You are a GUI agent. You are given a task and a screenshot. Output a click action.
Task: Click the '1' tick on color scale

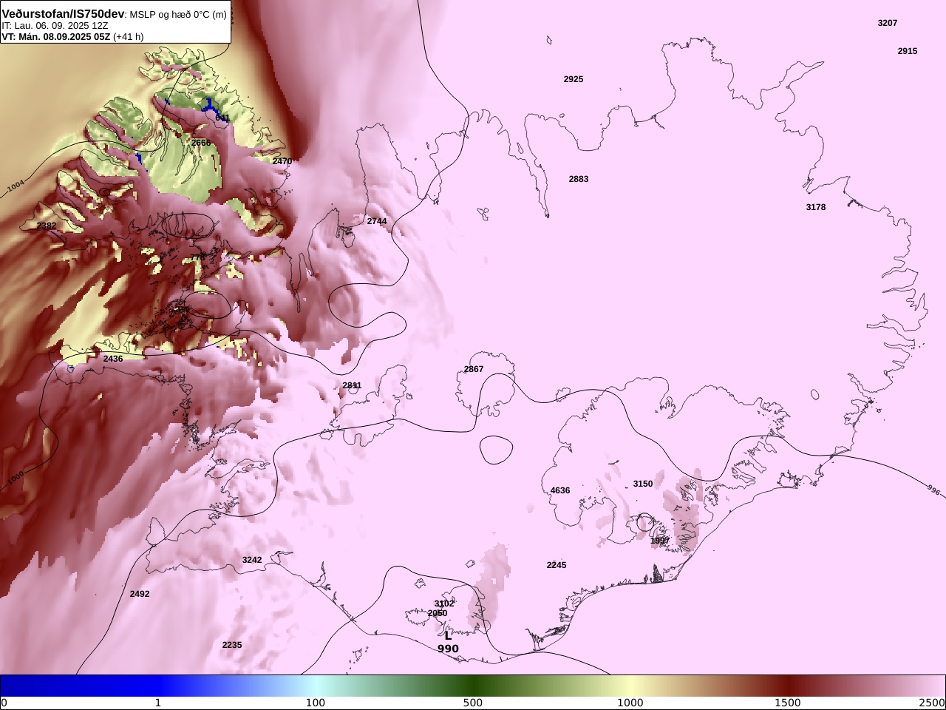coord(157,703)
